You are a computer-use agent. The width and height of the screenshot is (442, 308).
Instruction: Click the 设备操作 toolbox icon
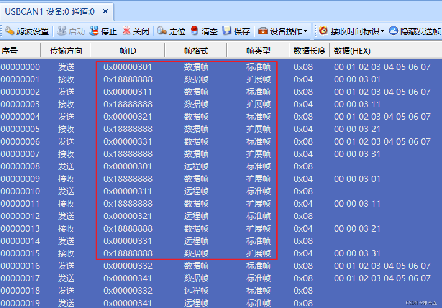point(263,31)
